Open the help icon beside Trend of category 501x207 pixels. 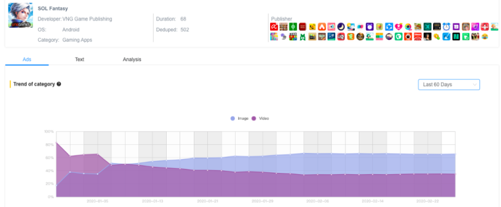(59, 84)
